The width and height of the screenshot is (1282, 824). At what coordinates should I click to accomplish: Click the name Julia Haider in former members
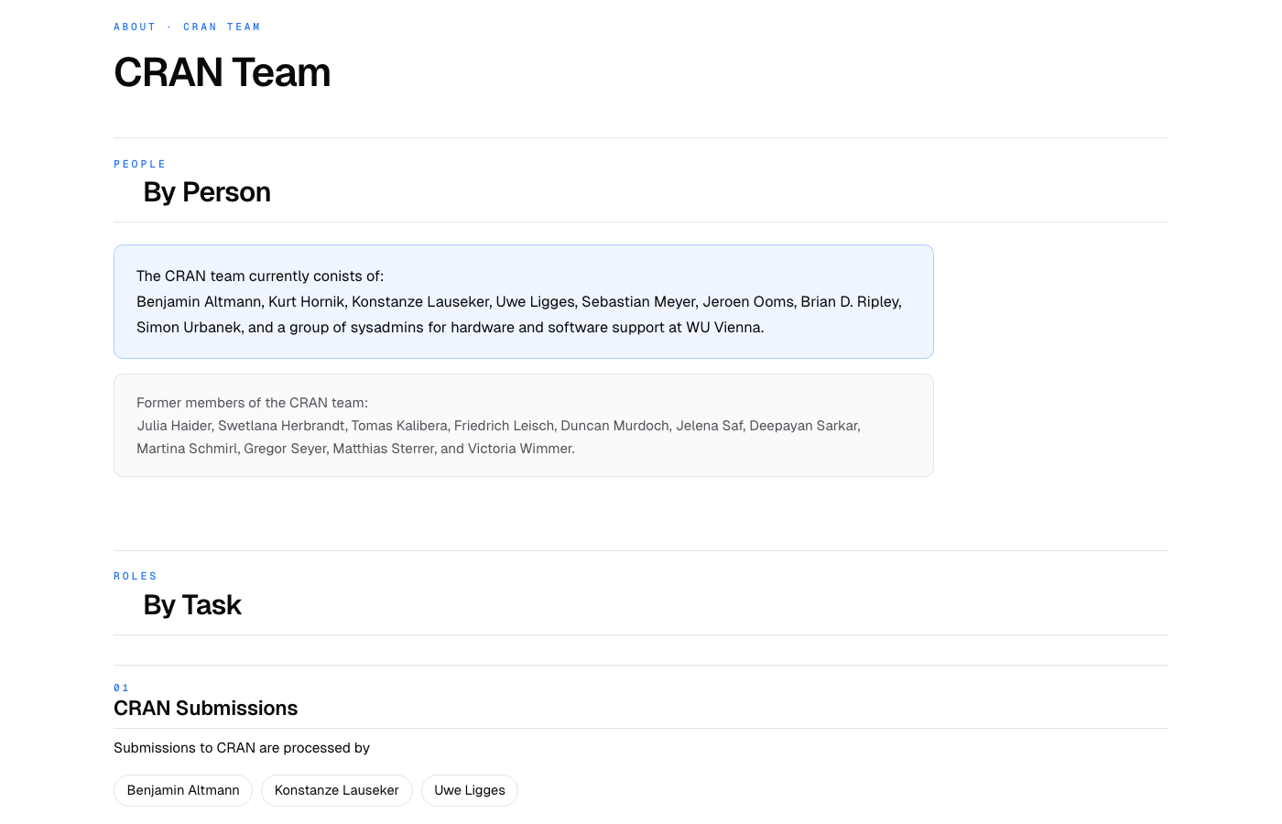(x=174, y=426)
